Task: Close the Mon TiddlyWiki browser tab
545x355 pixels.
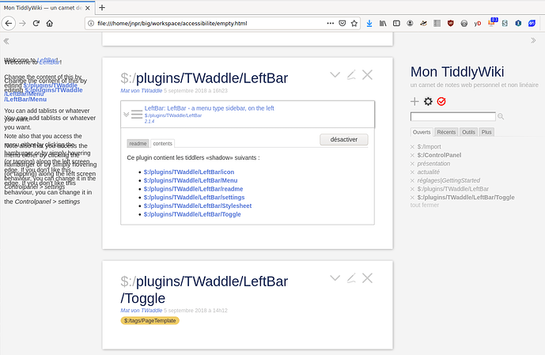Action: pos(88,8)
